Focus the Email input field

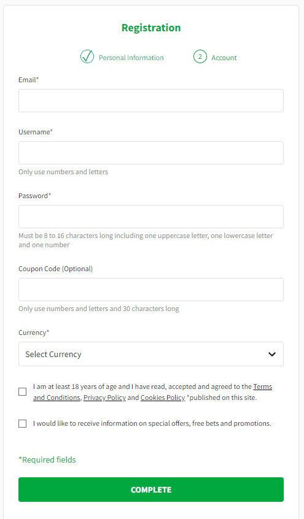coord(151,101)
